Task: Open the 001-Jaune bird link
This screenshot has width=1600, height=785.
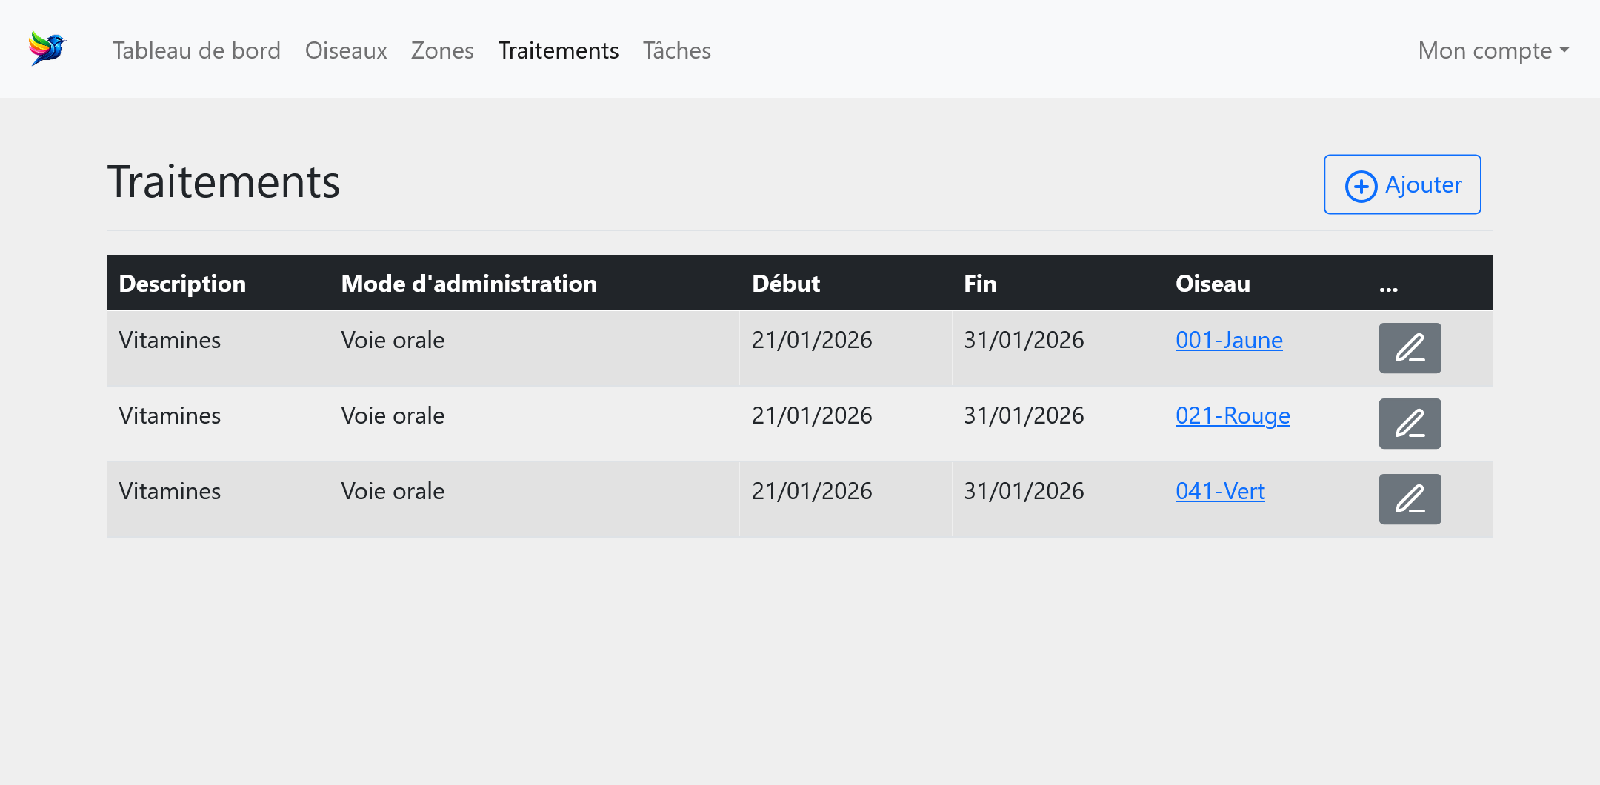Action: point(1229,340)
